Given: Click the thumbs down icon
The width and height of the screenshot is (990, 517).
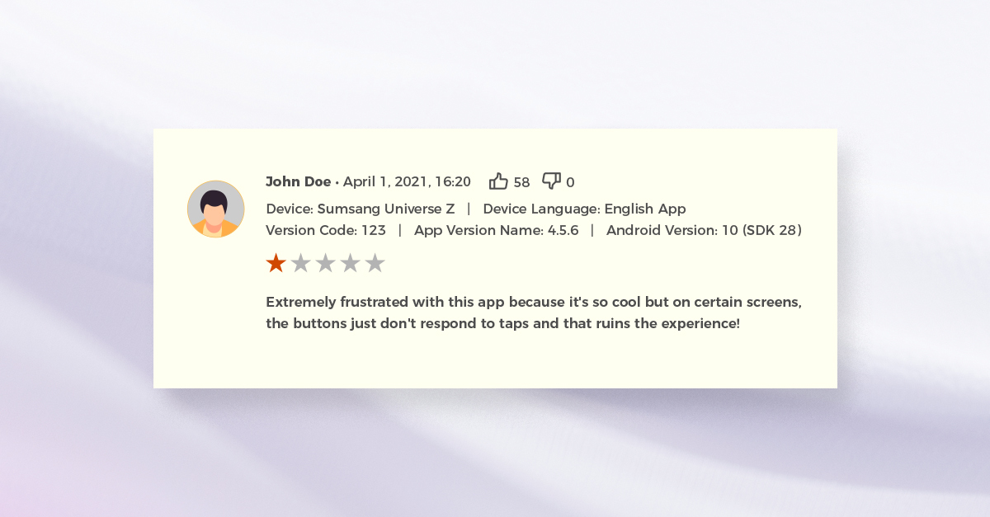Looking at the screenshot, I should [551, 181].
